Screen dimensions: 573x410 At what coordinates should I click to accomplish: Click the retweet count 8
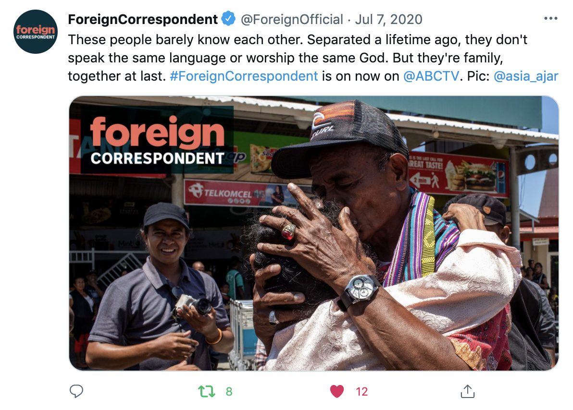[x=229, y=391]
